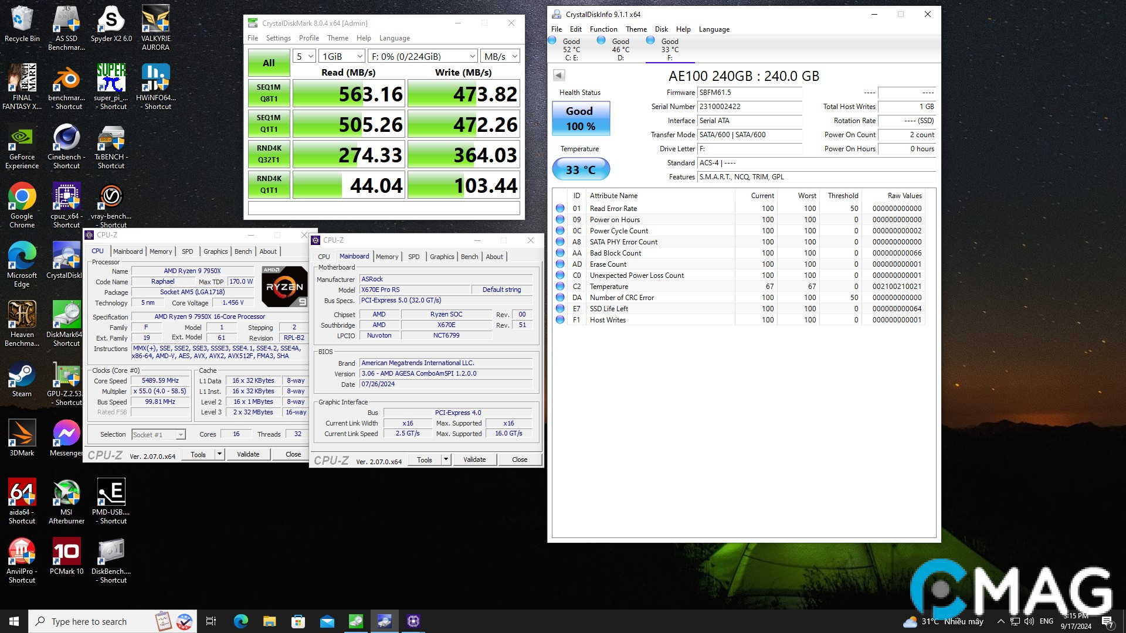1126x633 pixels.
Task: Click previous disk arrow in CrystalDiskInfo
Action: click(559, 75)
